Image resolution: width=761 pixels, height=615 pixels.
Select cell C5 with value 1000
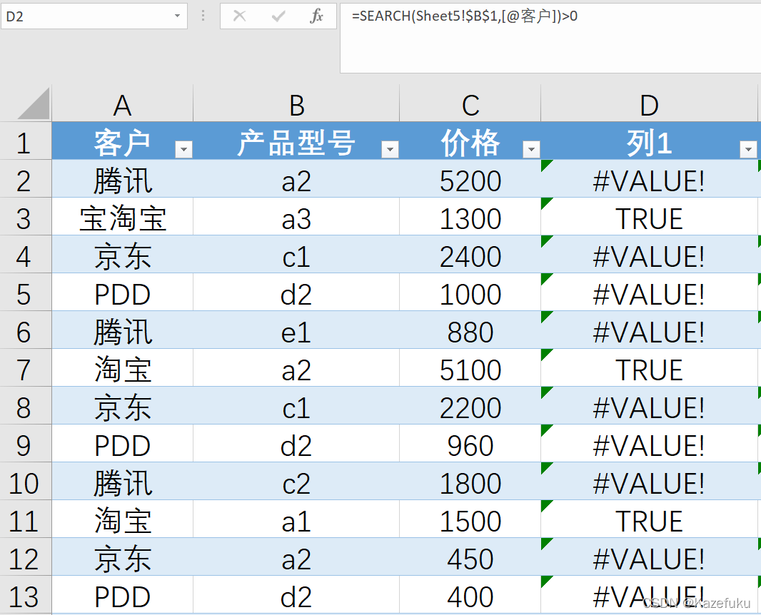click(x=470, y=292)
